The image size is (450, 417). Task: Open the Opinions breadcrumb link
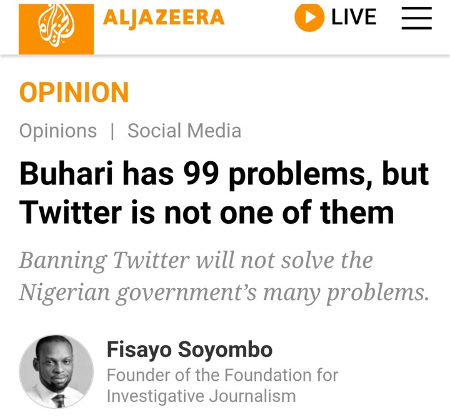58,131
